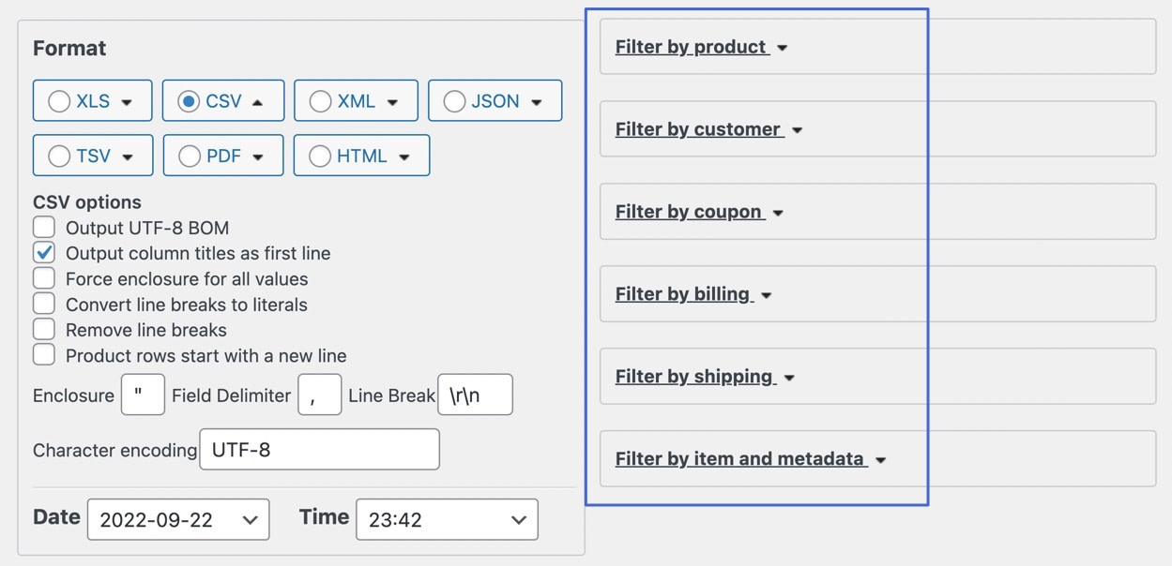Focus the Enclosure input field
1172x566 pixels.
click(143, 395)
